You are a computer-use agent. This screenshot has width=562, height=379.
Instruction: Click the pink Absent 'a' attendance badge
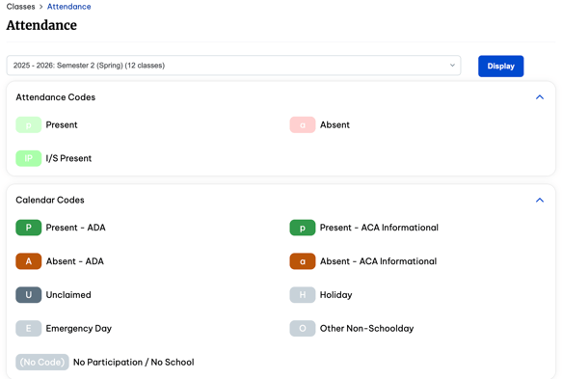(x=302, y=124)
